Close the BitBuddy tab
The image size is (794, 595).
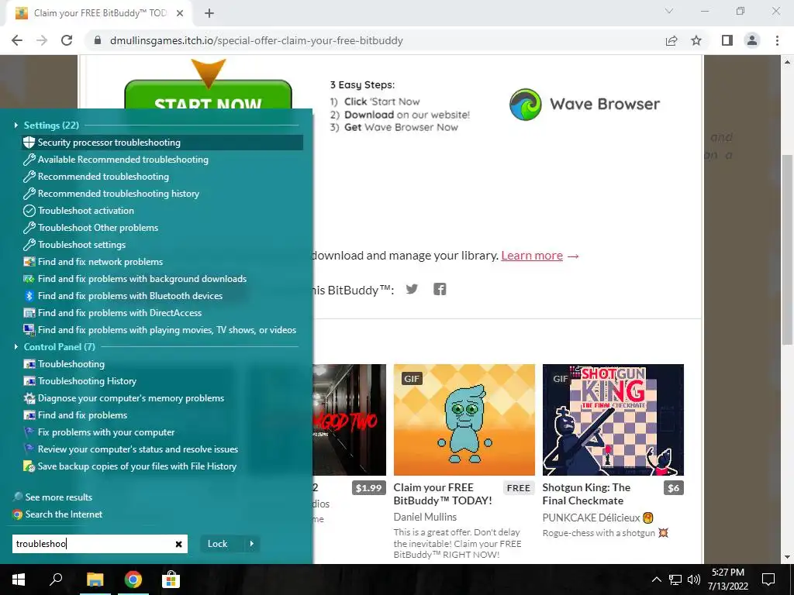180,13
